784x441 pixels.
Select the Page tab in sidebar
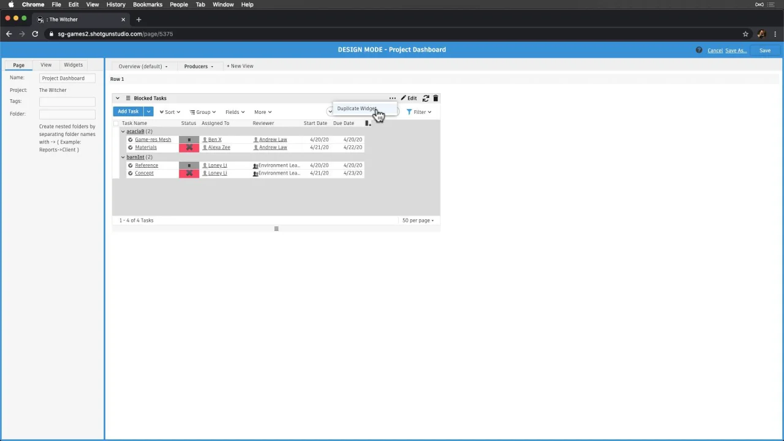19,65
